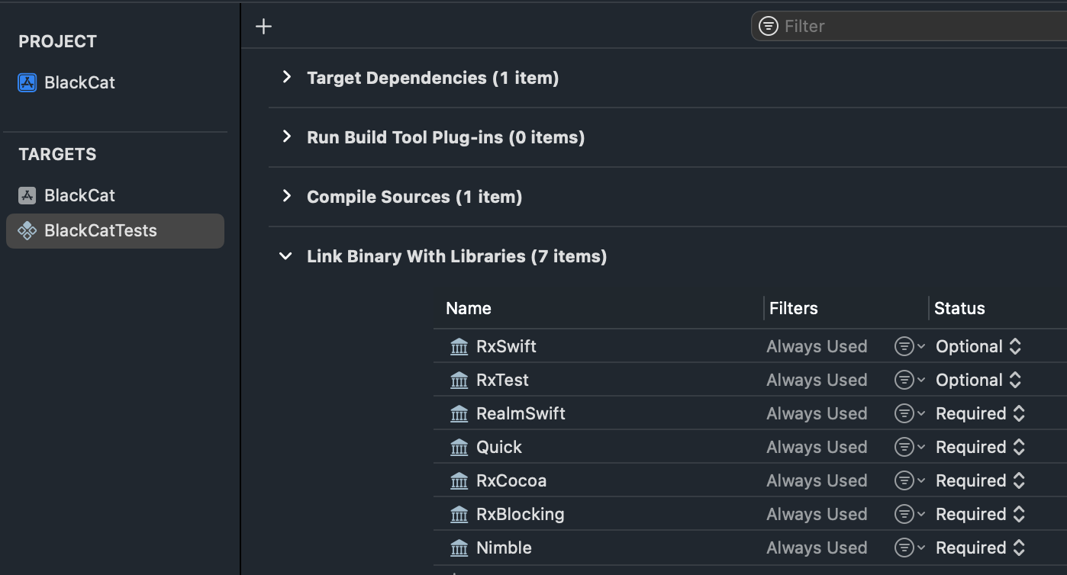
Task: Click the Quick library icon
Action: click(459, 448)
